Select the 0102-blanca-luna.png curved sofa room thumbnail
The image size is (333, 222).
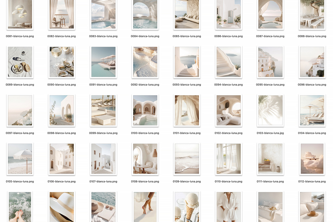click(228, 110)
